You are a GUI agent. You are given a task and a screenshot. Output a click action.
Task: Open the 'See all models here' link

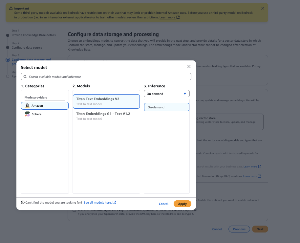point(97,203)
